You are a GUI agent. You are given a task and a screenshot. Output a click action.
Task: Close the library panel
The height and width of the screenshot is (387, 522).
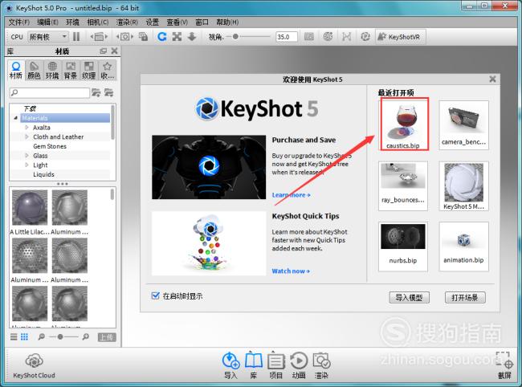(114, 51)
